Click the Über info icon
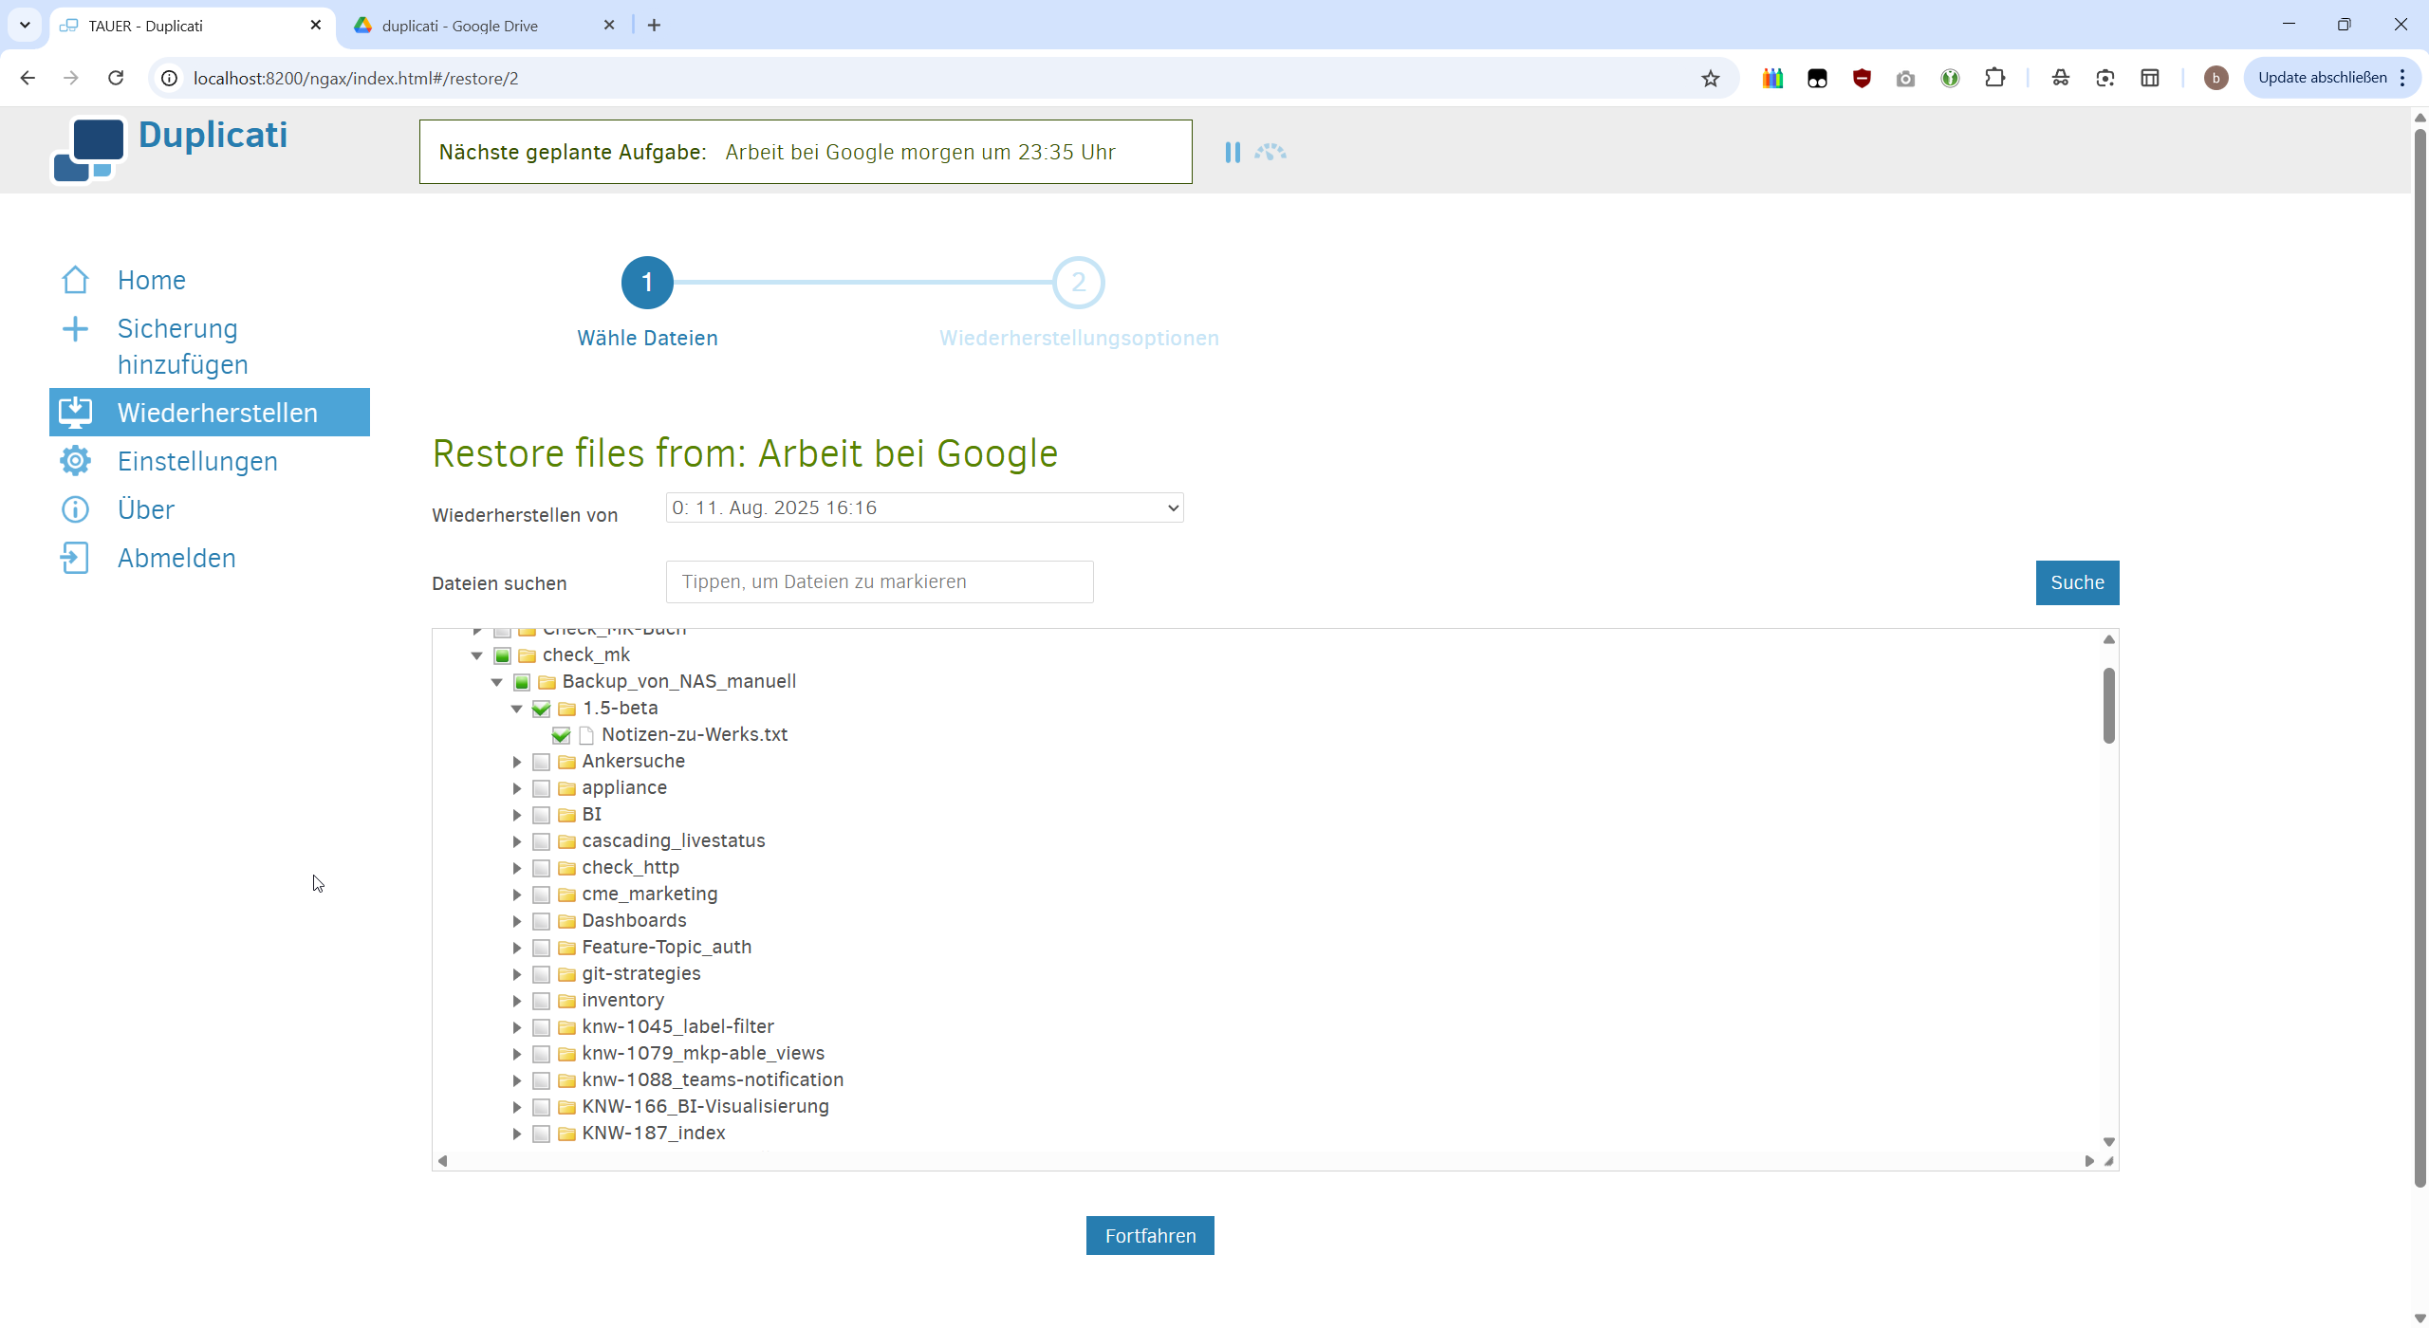Screen dimensions: 2429x1328 [75, 509]
